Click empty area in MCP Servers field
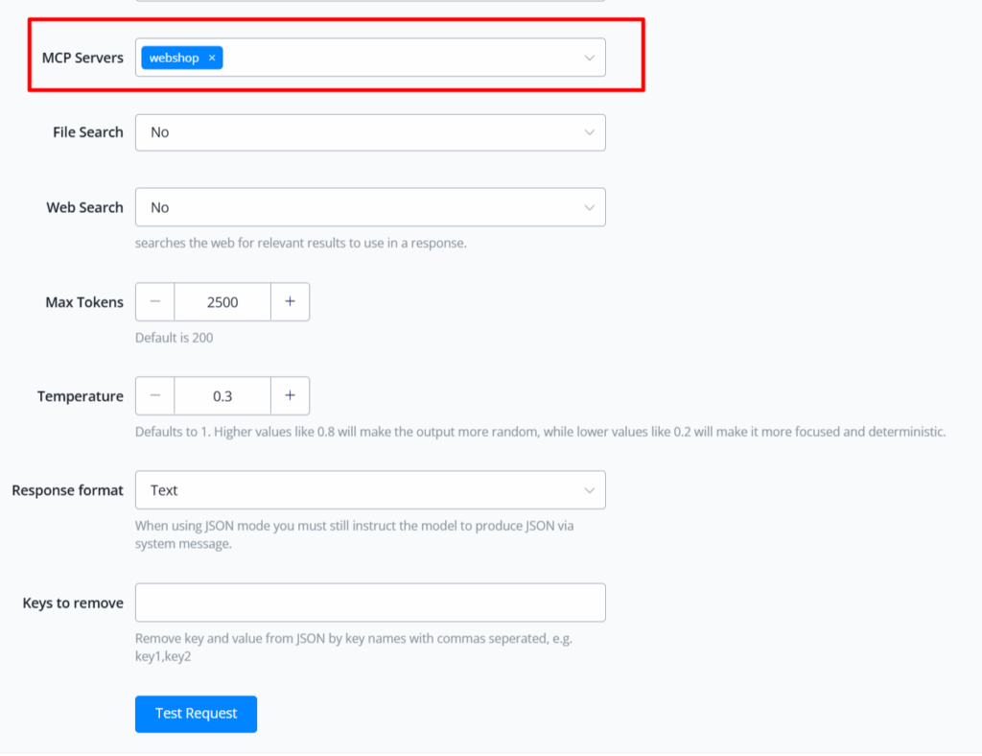Screen dimensions: 982x756 pos(403,59)
